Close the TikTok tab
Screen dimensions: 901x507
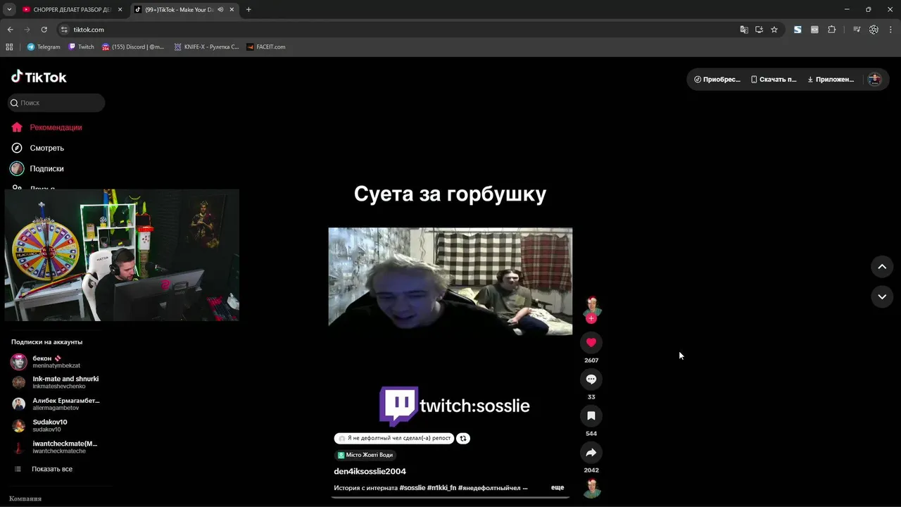tap(232, 10)
